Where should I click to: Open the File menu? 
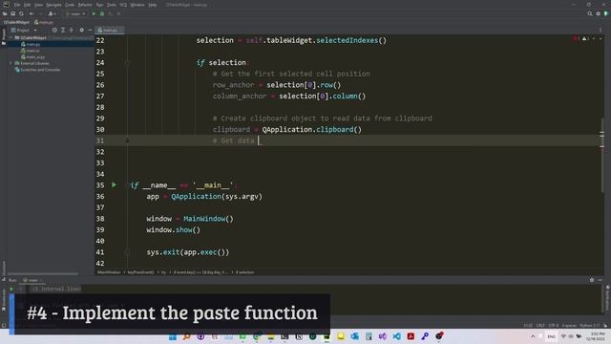[17, 5]
